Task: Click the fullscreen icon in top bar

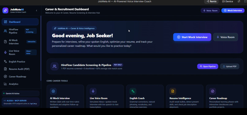Action: pos(245,2)
